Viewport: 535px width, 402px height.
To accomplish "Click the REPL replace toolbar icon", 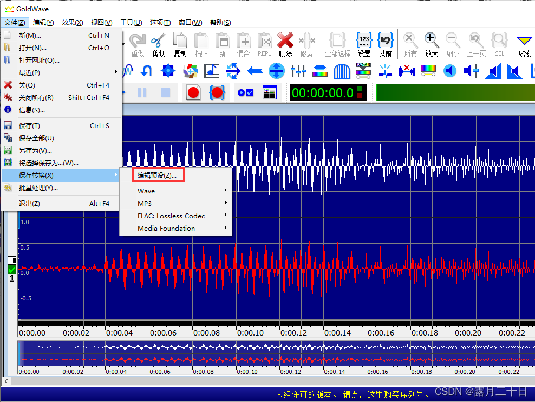I will pos(264,45).
